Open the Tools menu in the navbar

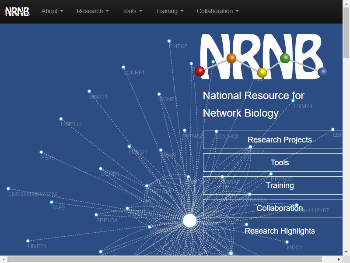(132, 11)
